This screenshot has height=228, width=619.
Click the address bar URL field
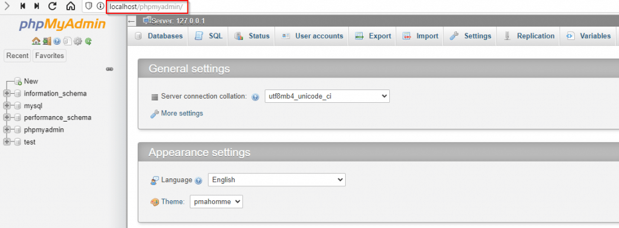click(x=147, y=6)
